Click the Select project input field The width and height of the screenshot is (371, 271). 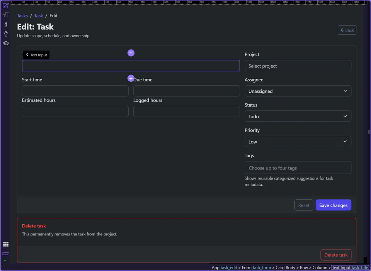click(298, 66)
